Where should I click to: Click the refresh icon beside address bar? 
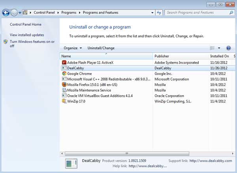pyautogui.click(x=159, y=13)
